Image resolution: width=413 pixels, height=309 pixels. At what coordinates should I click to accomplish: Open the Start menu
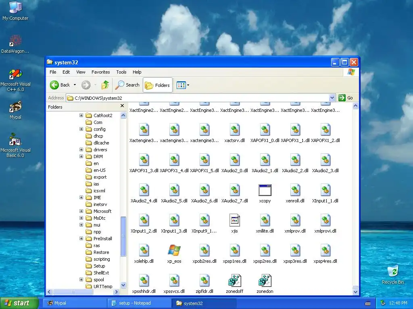[x=19, y=303]
